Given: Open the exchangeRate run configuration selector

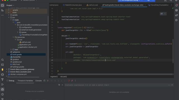Looking at the screenshot, I should click(x=130, y=1).
